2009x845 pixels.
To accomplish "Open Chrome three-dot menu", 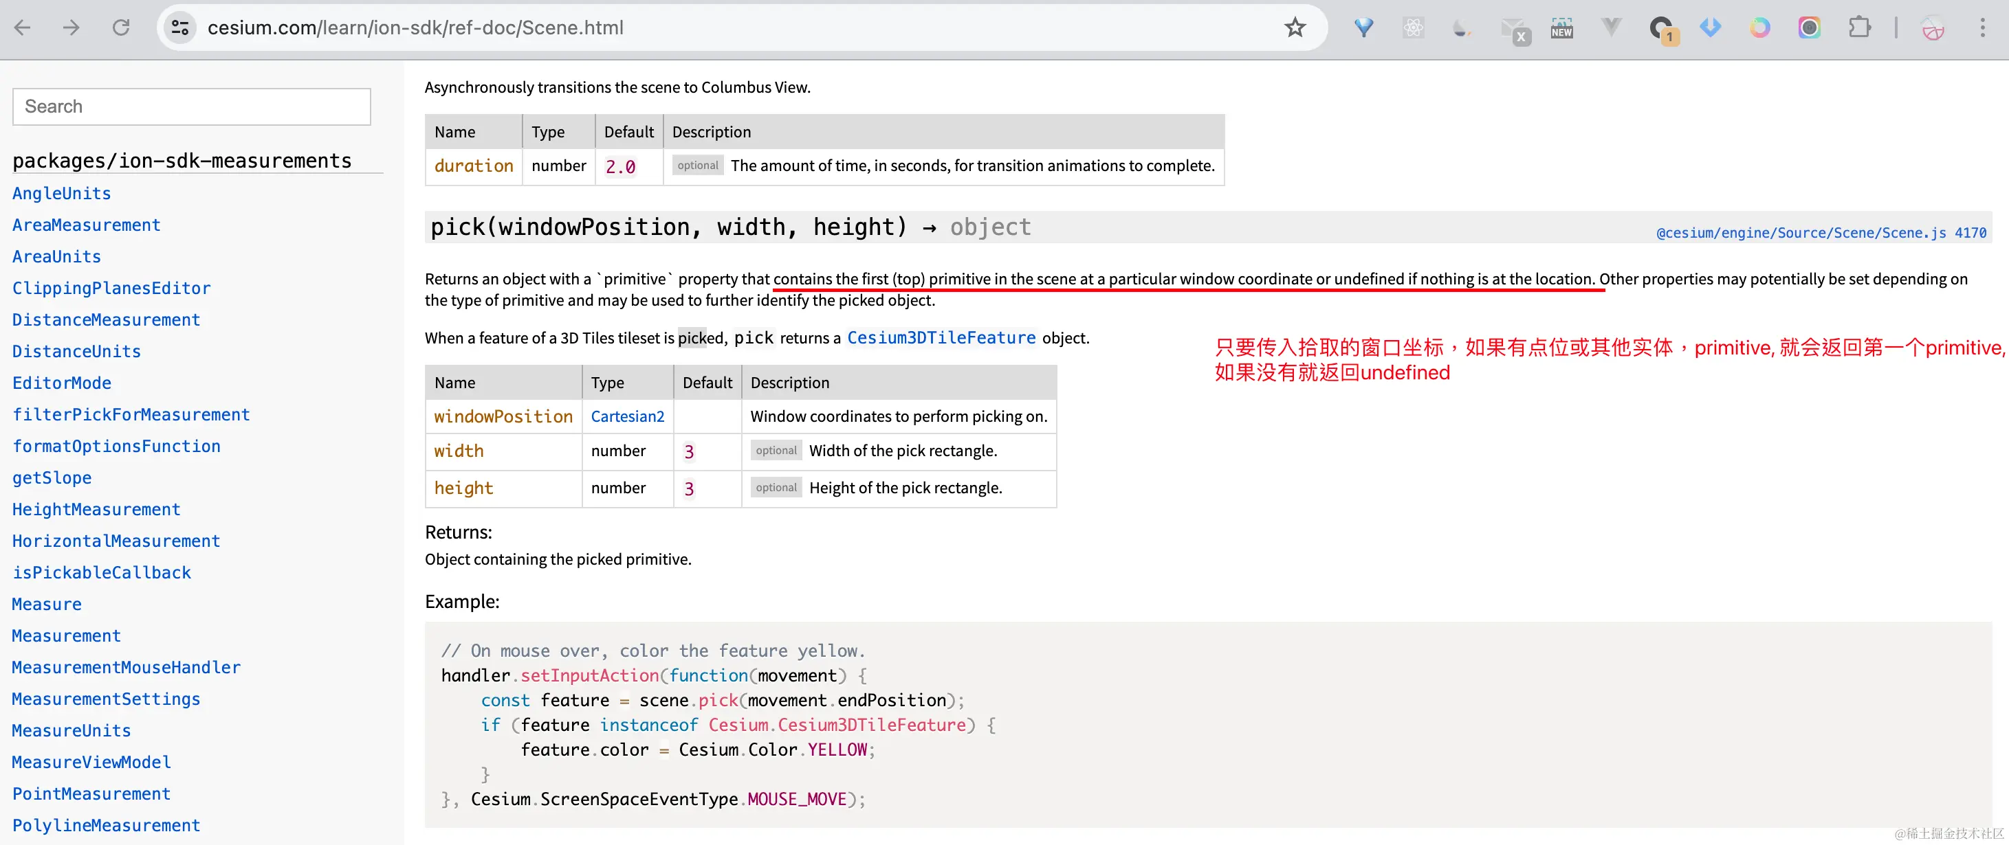I will [1981, 28].
